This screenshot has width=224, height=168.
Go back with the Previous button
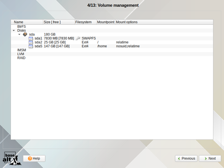tap(186, 158)
